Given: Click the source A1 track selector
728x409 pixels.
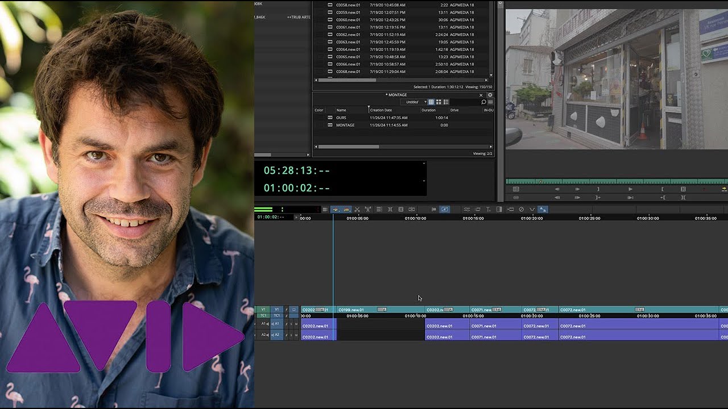Looking at the screenshot, I should pos(264,324).
